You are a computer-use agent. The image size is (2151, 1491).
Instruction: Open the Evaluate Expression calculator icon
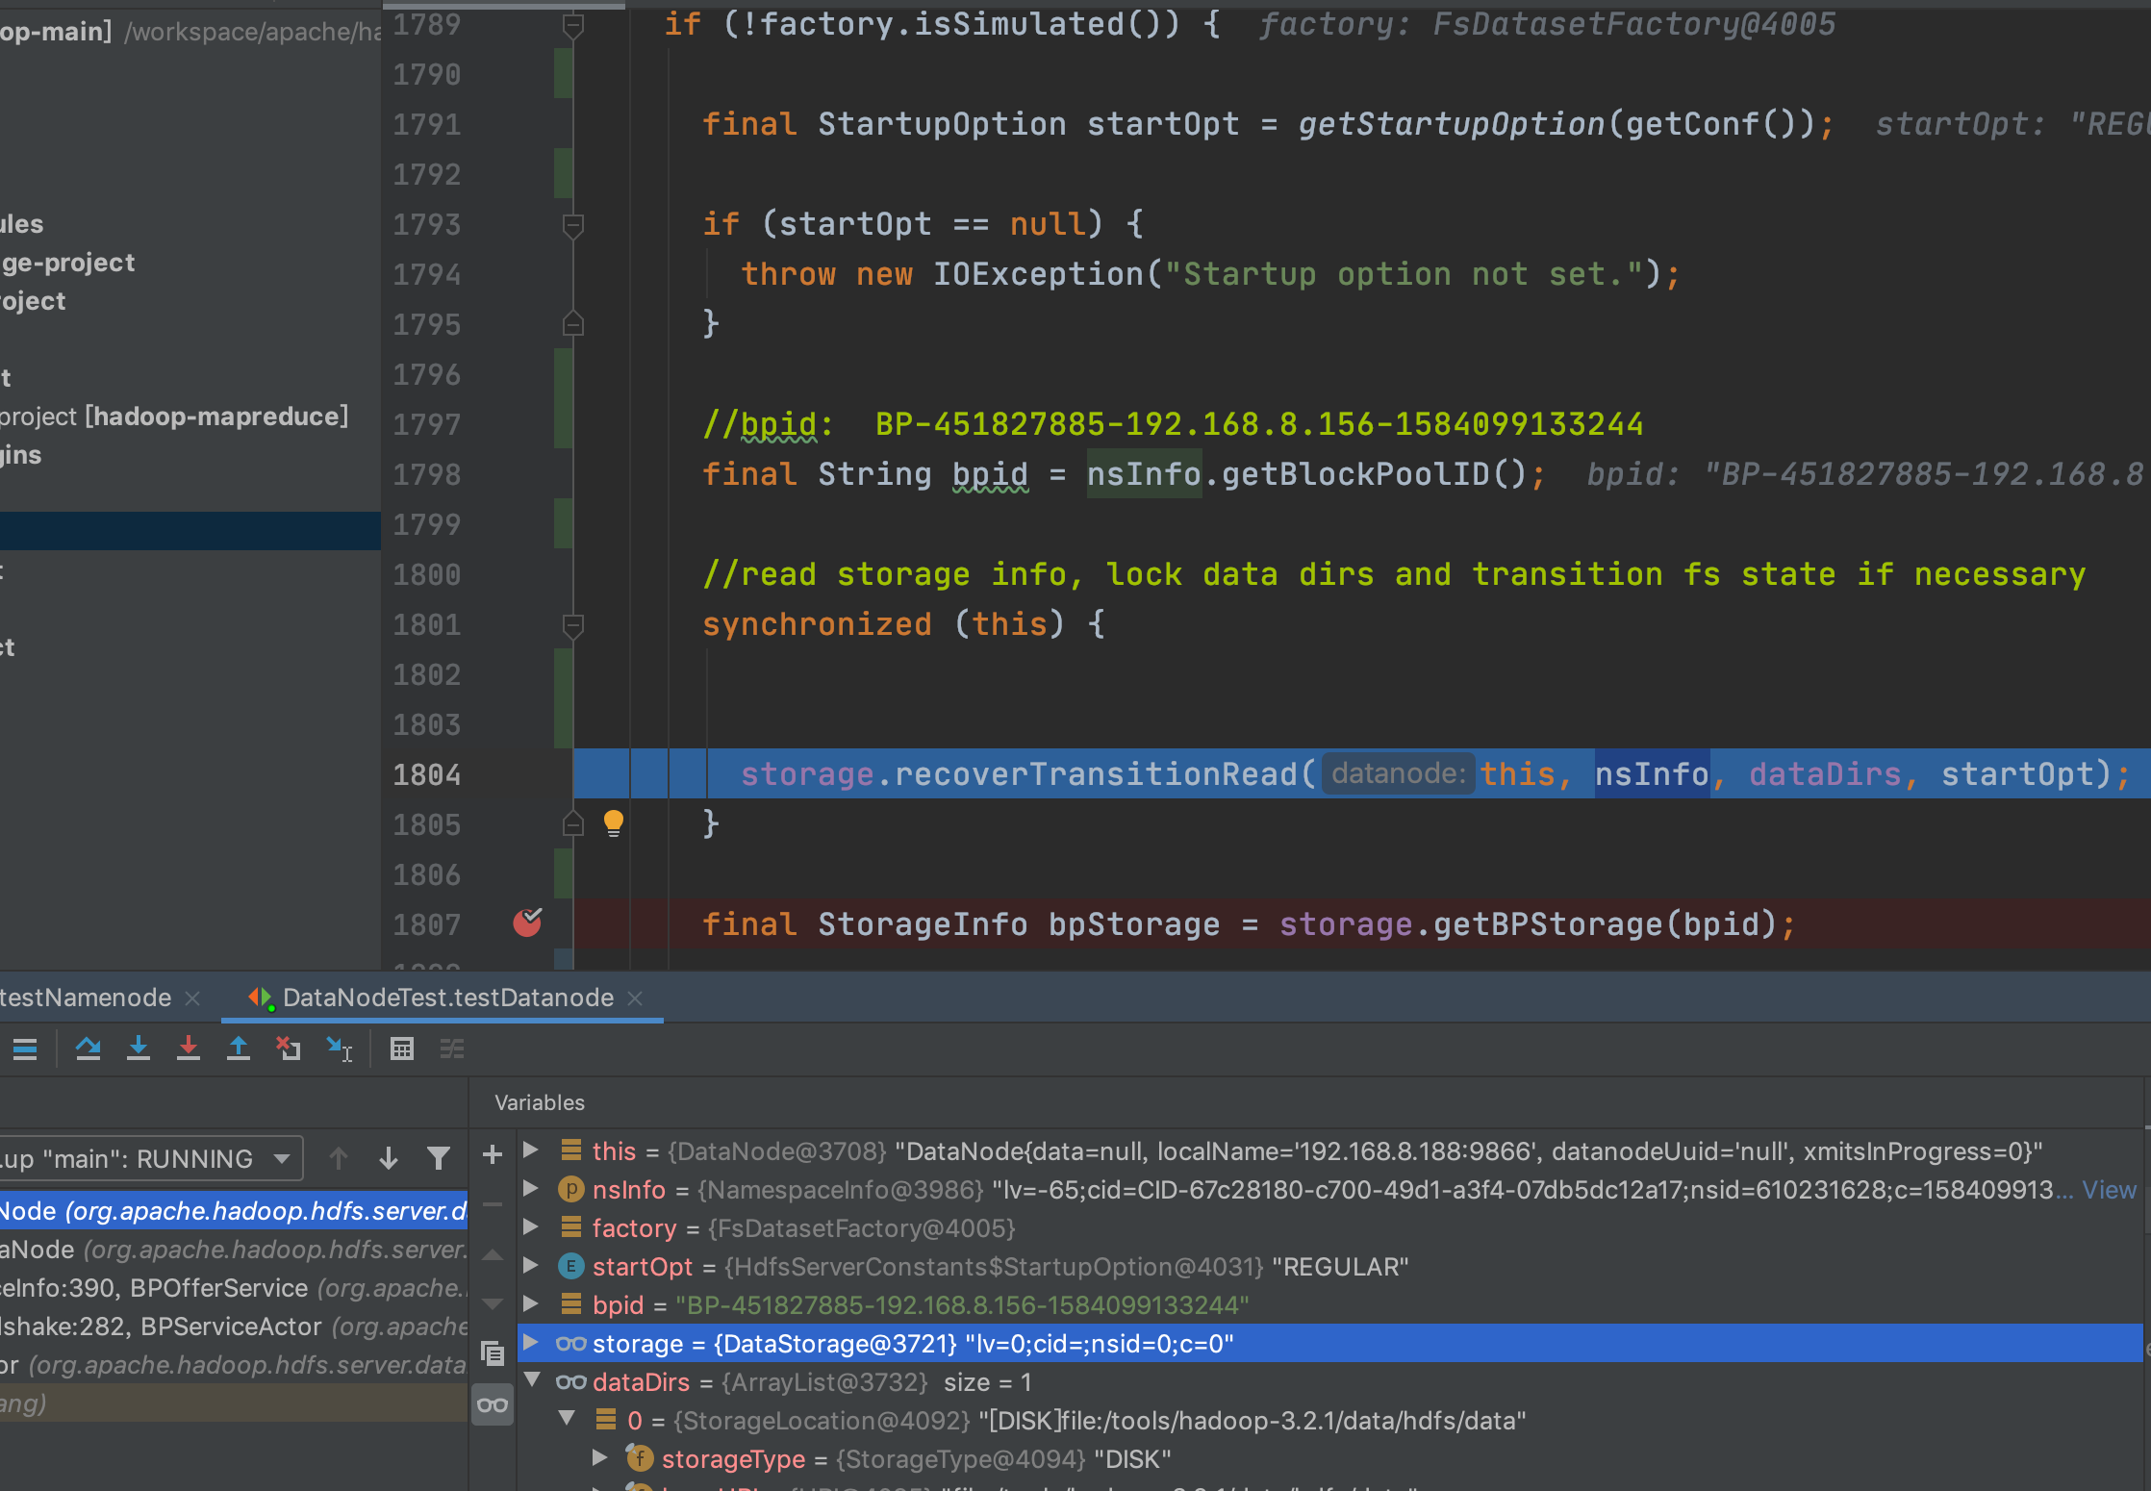(402, 1049)
